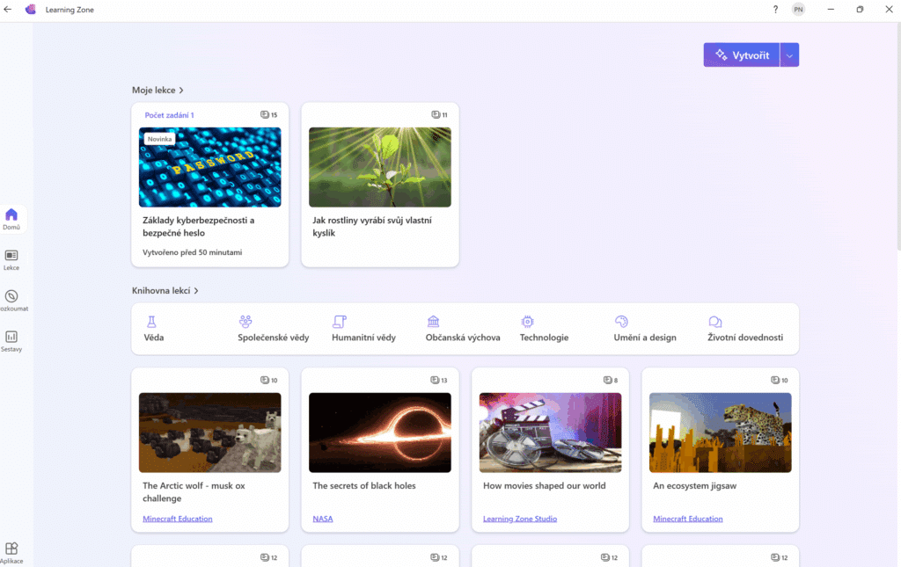Open the PN profile avatar
Screen dimensions: 901x567
point(798,9)
